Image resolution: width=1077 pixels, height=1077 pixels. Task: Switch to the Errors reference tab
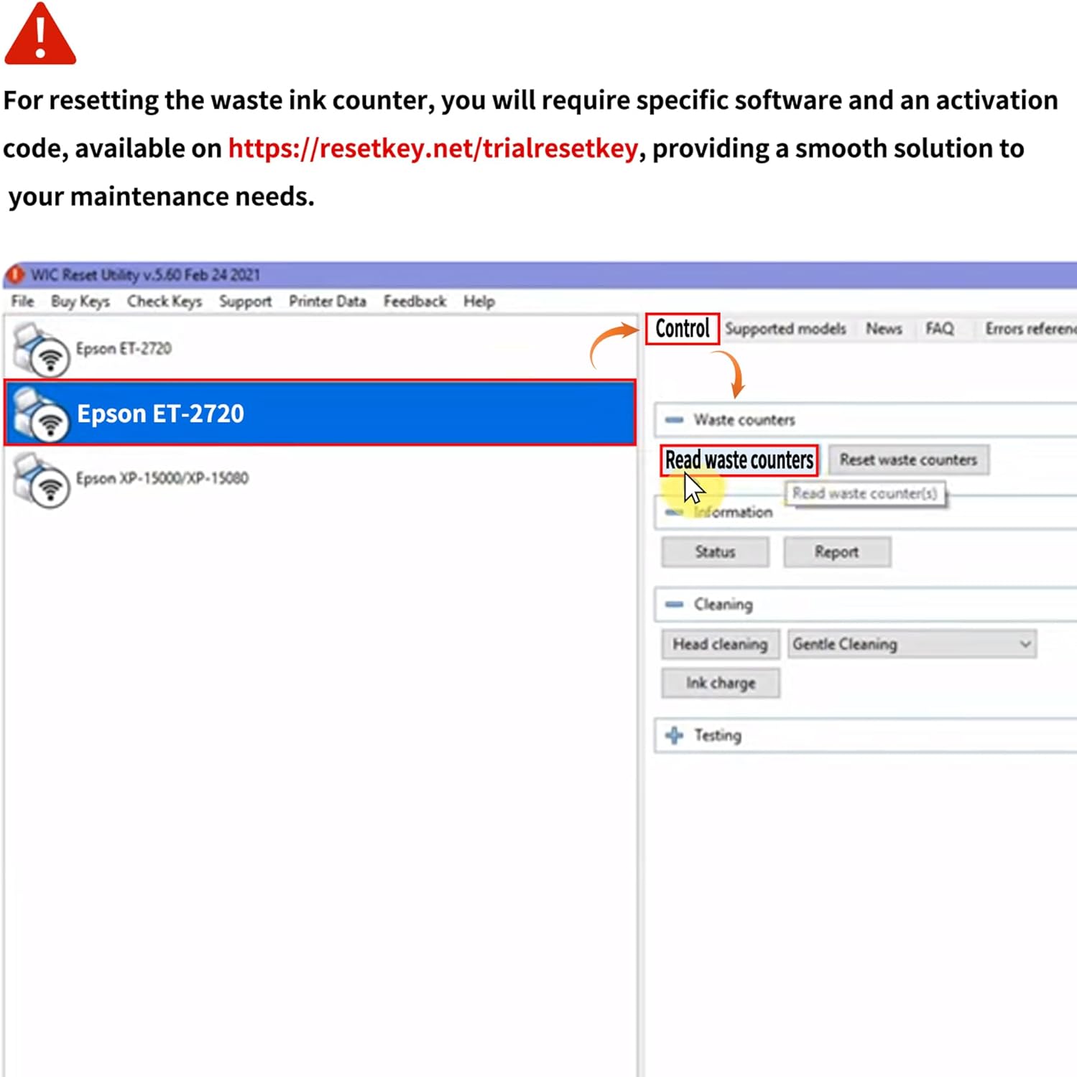(1030, 329)
